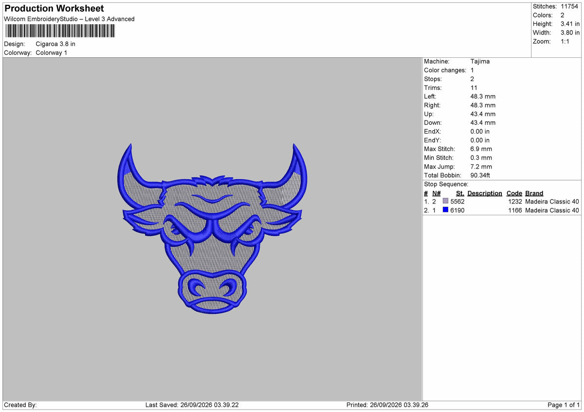Click the Up value '43.4 mm'

pos(483,114)
